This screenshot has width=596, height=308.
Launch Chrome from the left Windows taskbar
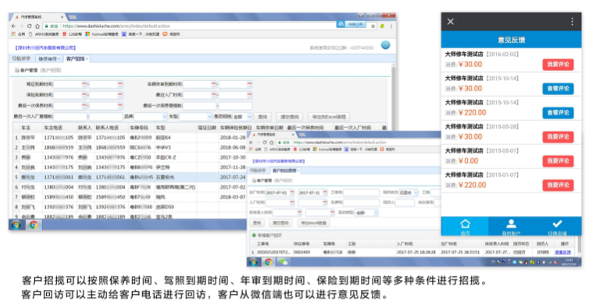(x=34, y=225)
